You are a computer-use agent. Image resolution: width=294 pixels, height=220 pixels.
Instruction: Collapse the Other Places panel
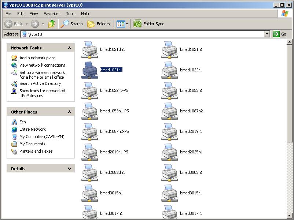pos(69,112)
